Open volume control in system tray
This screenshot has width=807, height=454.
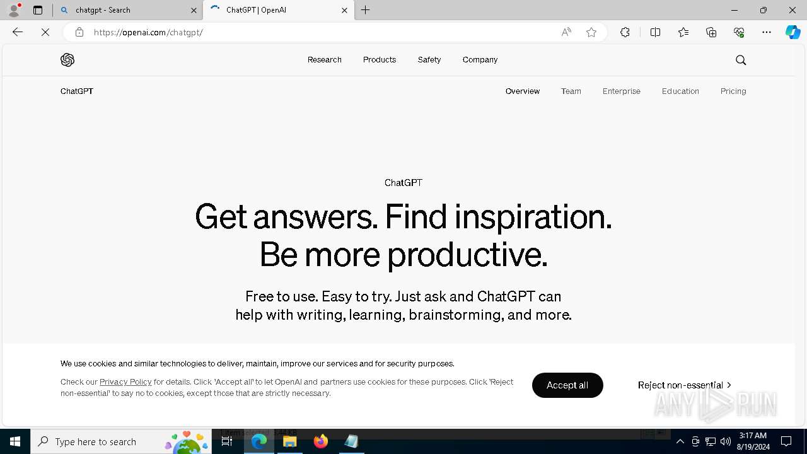(x=726, y=441)
